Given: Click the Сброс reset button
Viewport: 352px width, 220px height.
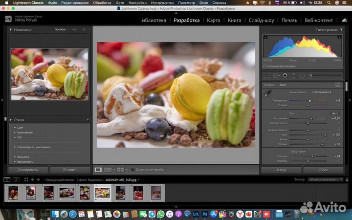Looking at the screenshot, I should pos(323,170).
